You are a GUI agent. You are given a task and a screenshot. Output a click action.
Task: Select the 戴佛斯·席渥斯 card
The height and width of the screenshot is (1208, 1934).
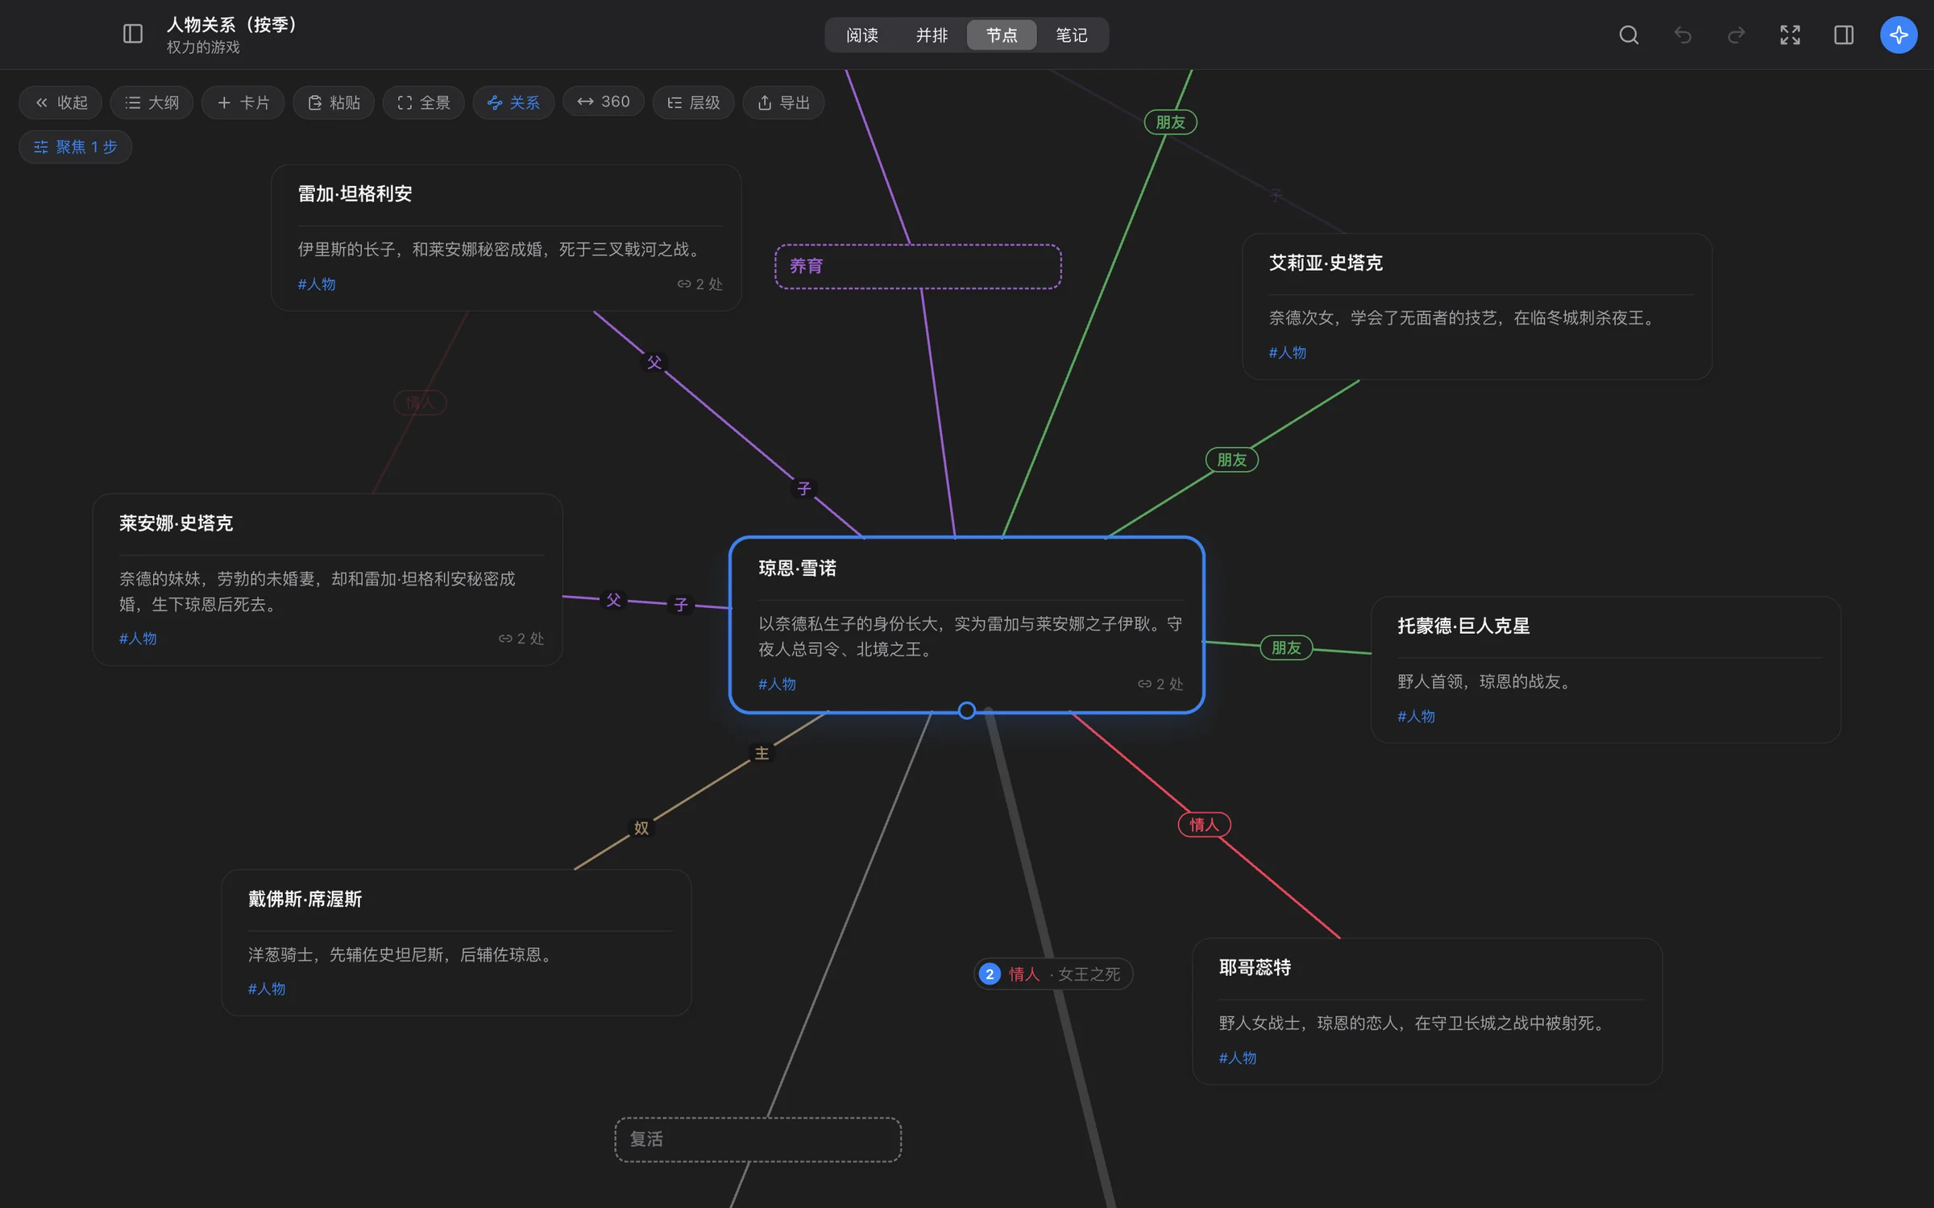(x=456, y=942)
